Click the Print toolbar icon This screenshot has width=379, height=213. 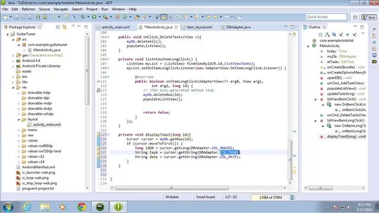[x=30, y=17]
